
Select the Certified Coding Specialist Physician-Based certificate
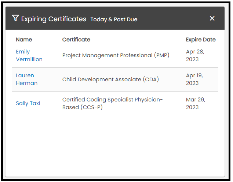tap(112, 103)
